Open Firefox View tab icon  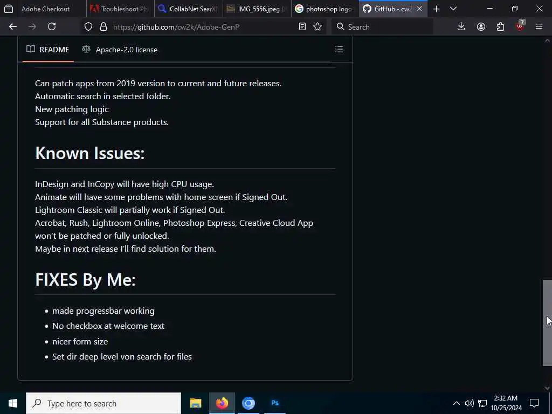click(9, 9)
